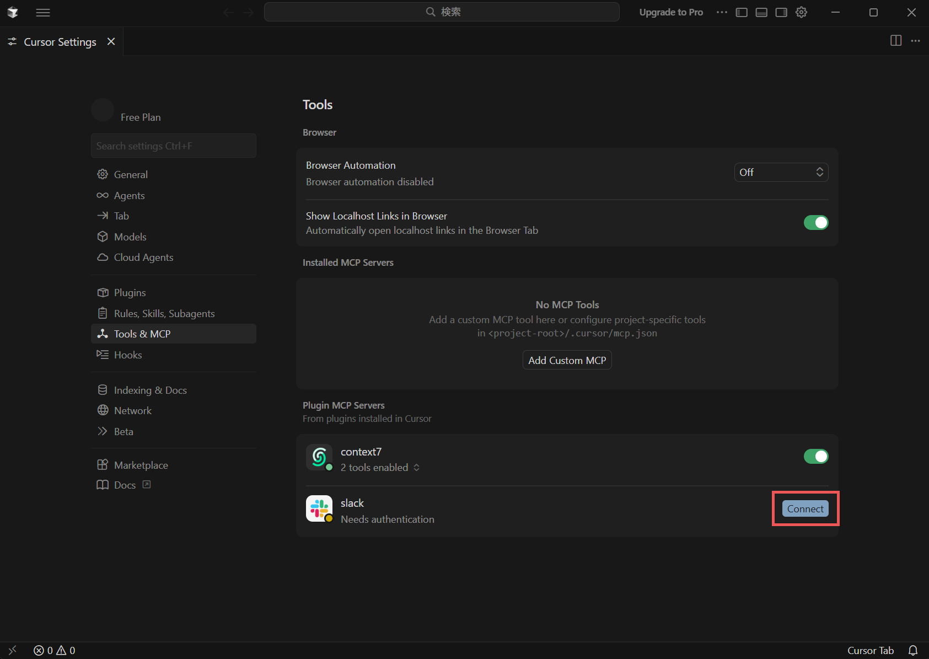Expand context7 tools enabled list

[380, 468]
